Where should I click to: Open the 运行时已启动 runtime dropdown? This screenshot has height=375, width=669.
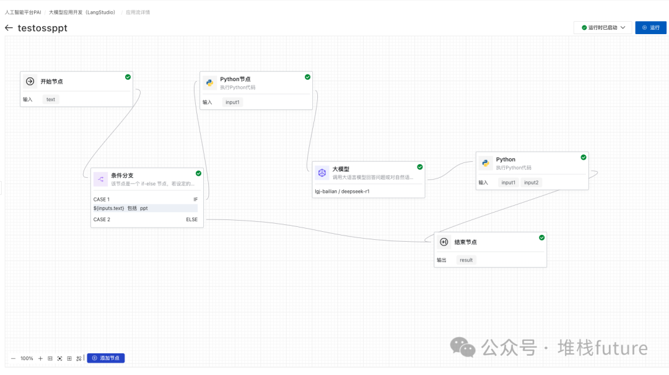tap(603, 28)
